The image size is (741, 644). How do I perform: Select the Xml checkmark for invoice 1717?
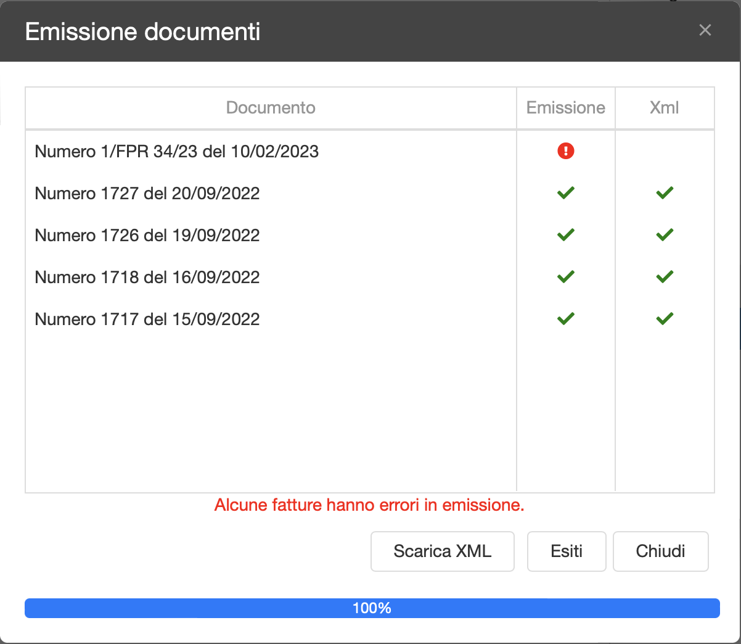pos(665,318)
